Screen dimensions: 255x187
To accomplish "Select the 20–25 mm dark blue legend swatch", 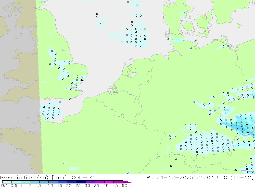I will 72,182.
